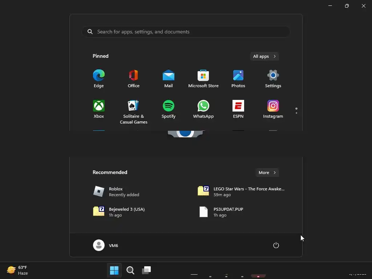The image size is (372, 279).
Task: Launch the Spotify app
Action: (169, 109)
